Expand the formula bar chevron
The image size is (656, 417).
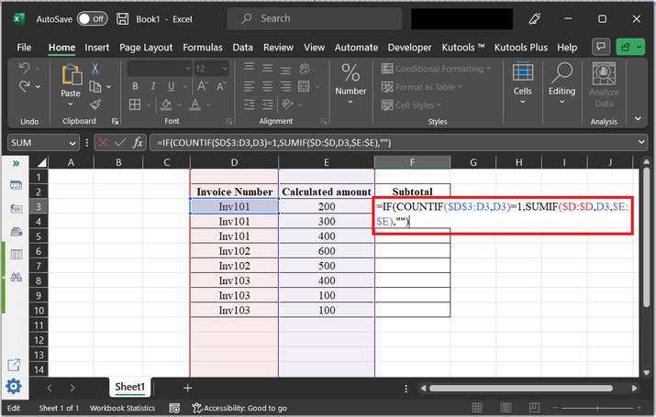(x=641, y=143)
